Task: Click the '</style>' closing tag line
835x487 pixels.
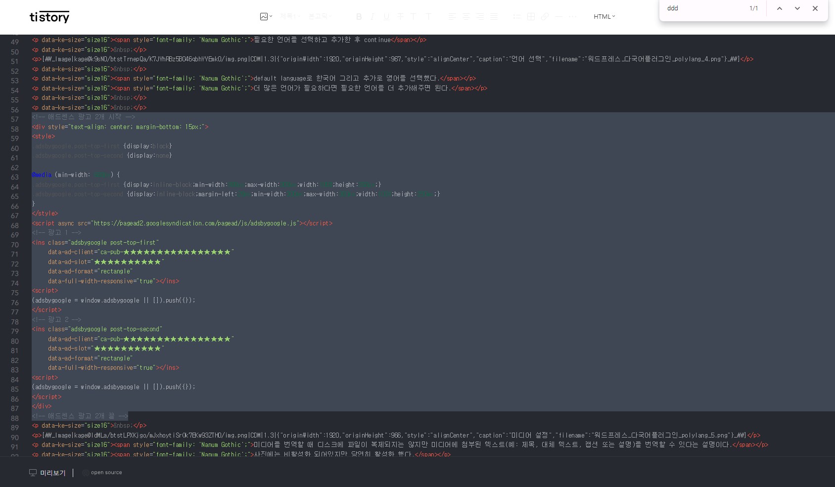Action: (x=45, y=214)
